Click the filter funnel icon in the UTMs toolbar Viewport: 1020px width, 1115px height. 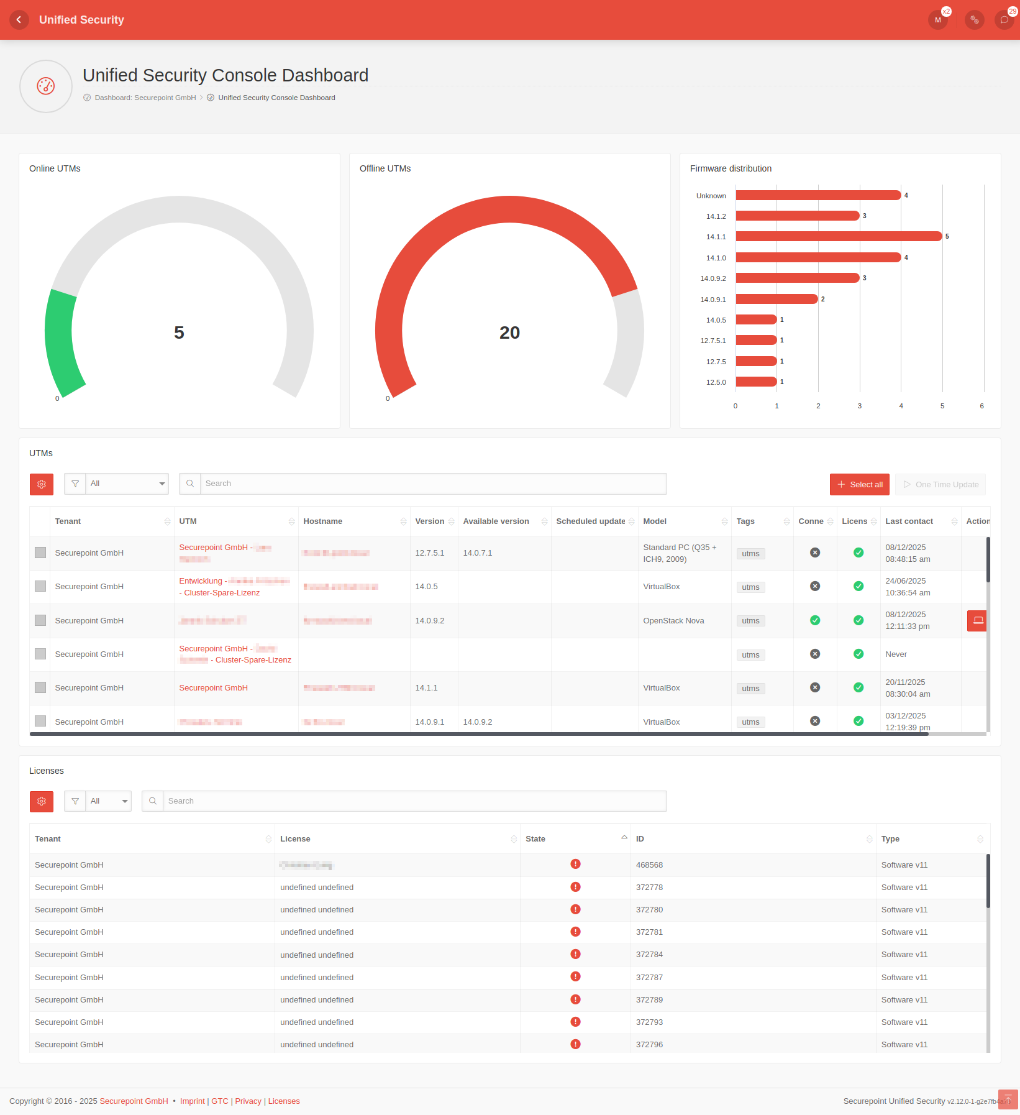tap(75, 484)
